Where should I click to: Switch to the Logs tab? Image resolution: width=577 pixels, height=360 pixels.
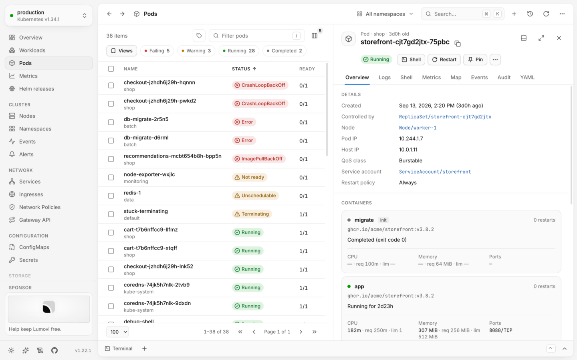385,77
